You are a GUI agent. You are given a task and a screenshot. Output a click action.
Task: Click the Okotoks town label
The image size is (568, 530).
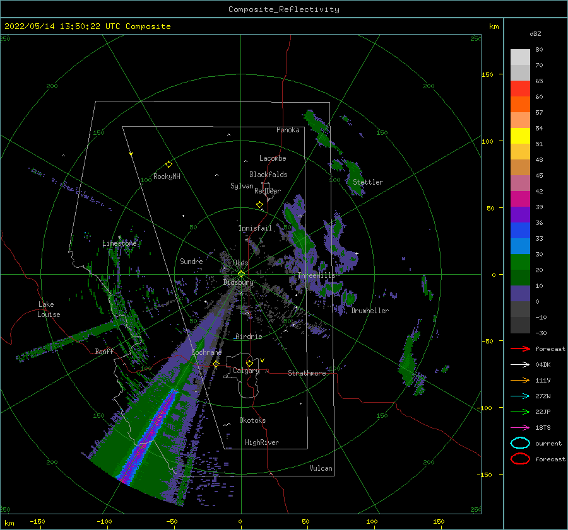[252, 420]
